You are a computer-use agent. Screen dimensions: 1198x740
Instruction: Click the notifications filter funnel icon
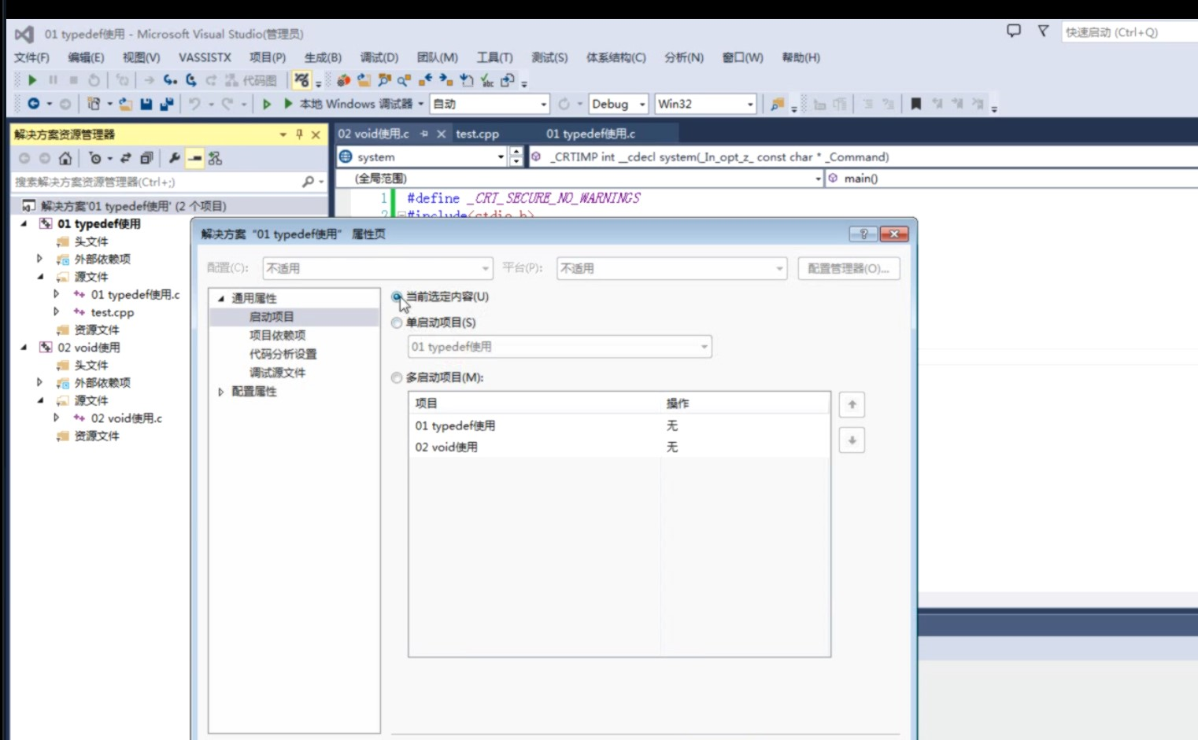1043,31
